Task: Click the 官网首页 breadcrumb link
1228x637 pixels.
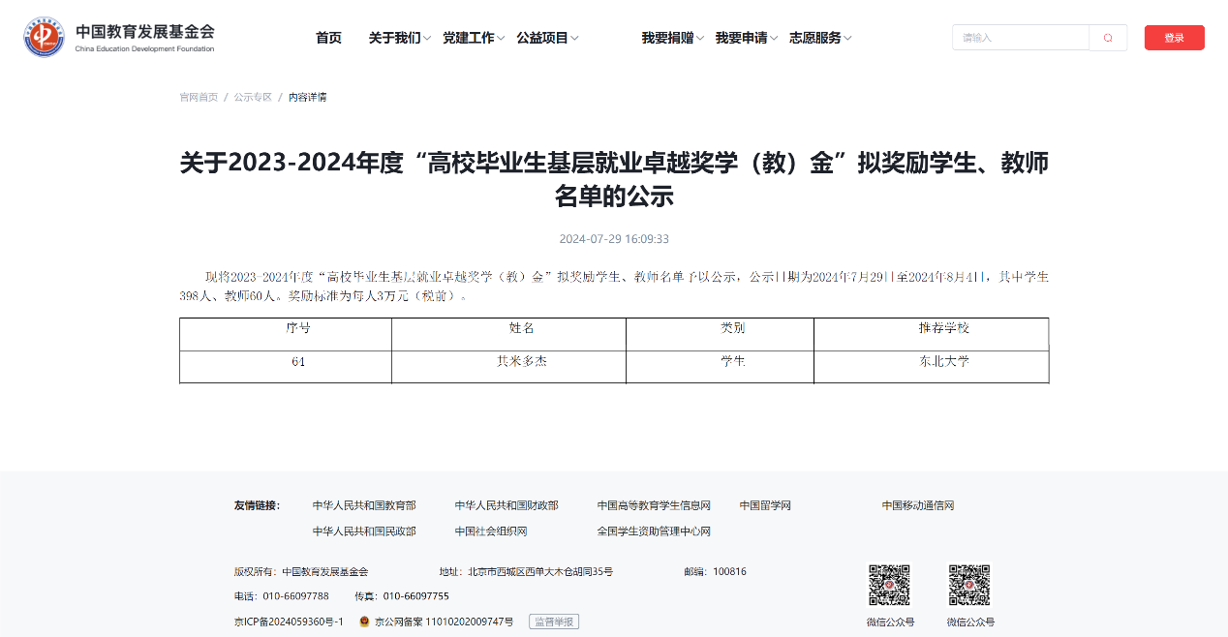Action: click(x=199, y=97)
